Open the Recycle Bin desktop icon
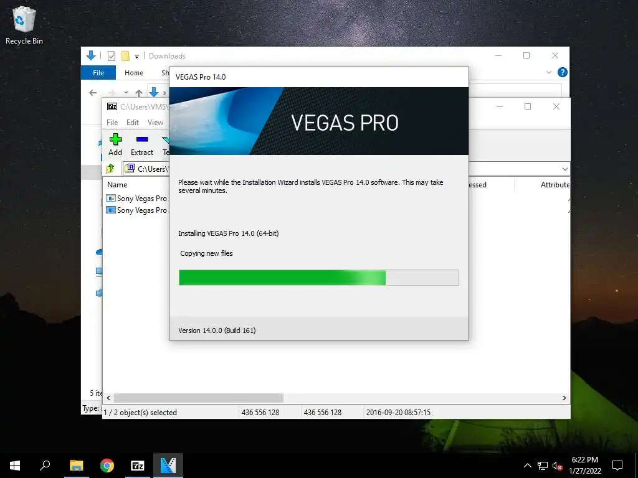Viewport: 638px width, 478px height. (24, 26)
